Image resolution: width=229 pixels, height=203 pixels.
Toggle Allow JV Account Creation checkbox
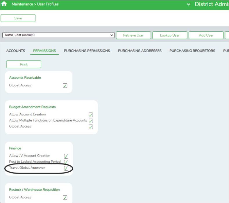point(66,156)
